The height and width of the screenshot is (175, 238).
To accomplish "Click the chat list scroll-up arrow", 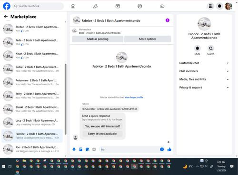I will tap(65, 22).
